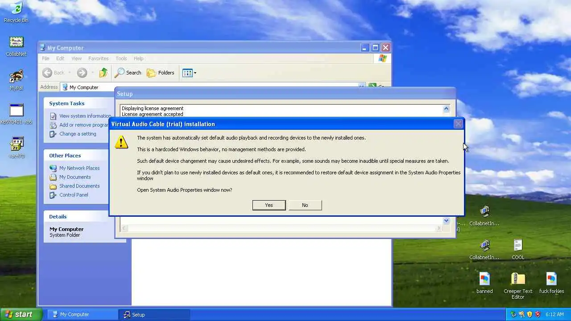
Task: Click the Control Panel sidebar icon
Action: click(53, 195)
